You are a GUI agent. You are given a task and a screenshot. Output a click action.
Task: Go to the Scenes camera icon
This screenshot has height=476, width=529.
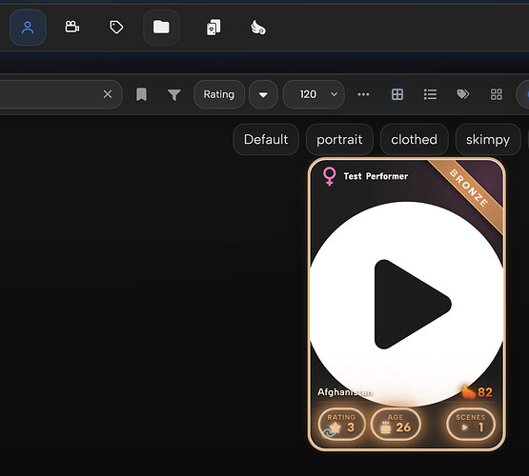point(71,27)
